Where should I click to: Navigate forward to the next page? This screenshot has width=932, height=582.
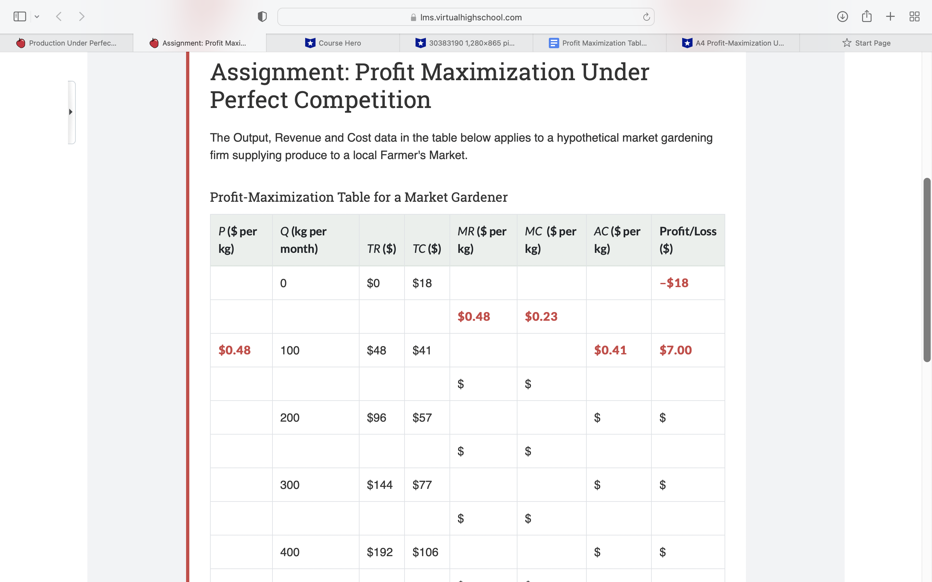[x=82, y=16]
